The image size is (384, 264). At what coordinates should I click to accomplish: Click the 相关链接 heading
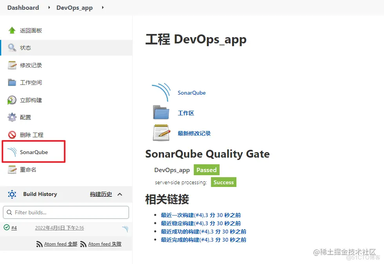pyautogui.click(x=167, y=199)
